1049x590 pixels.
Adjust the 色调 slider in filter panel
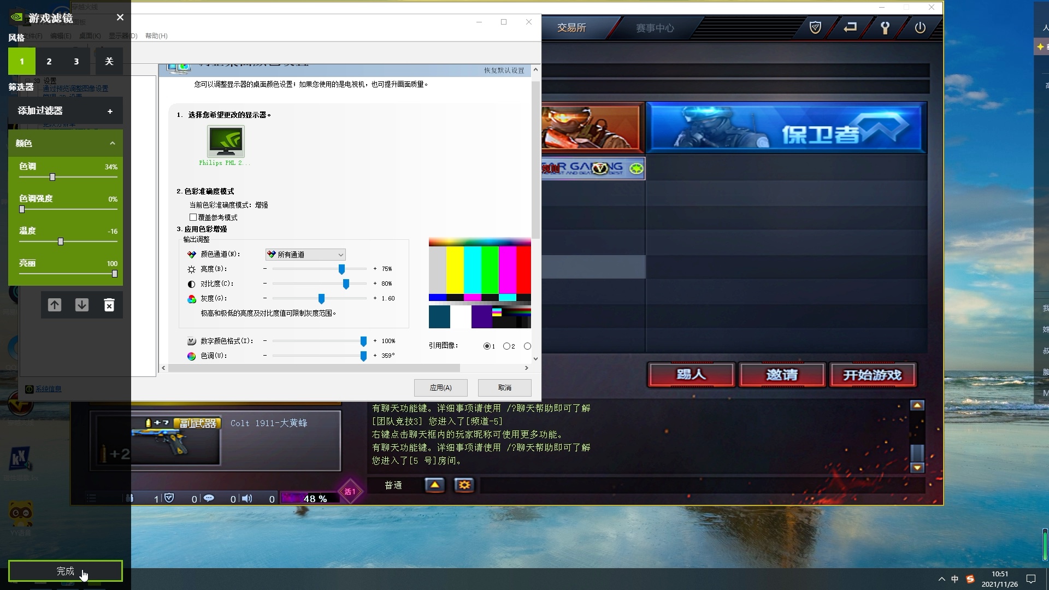pos(52,177)
